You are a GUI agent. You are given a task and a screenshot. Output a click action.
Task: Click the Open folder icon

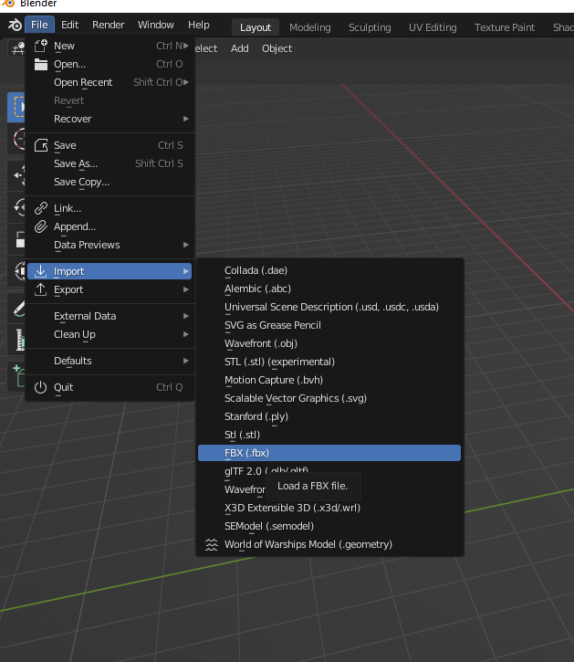tap(40, 64)
